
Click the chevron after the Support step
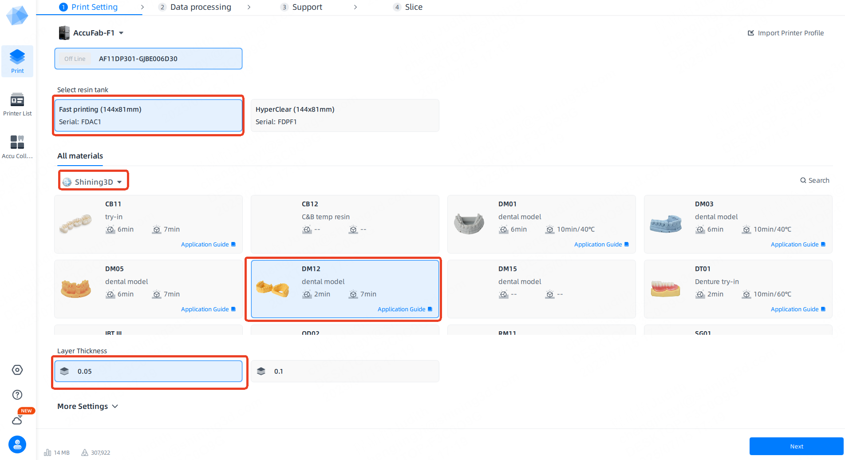(x=355, y=7)
